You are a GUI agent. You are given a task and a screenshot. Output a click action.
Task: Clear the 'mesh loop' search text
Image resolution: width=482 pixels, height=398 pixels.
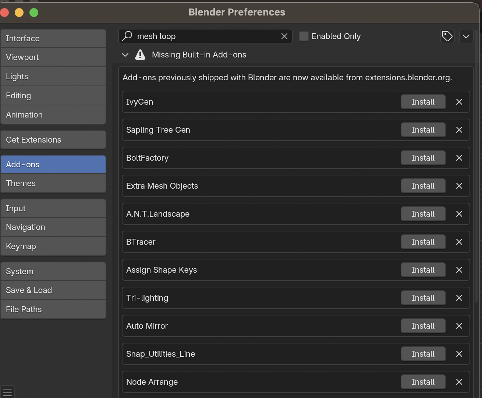coord(284,36)
